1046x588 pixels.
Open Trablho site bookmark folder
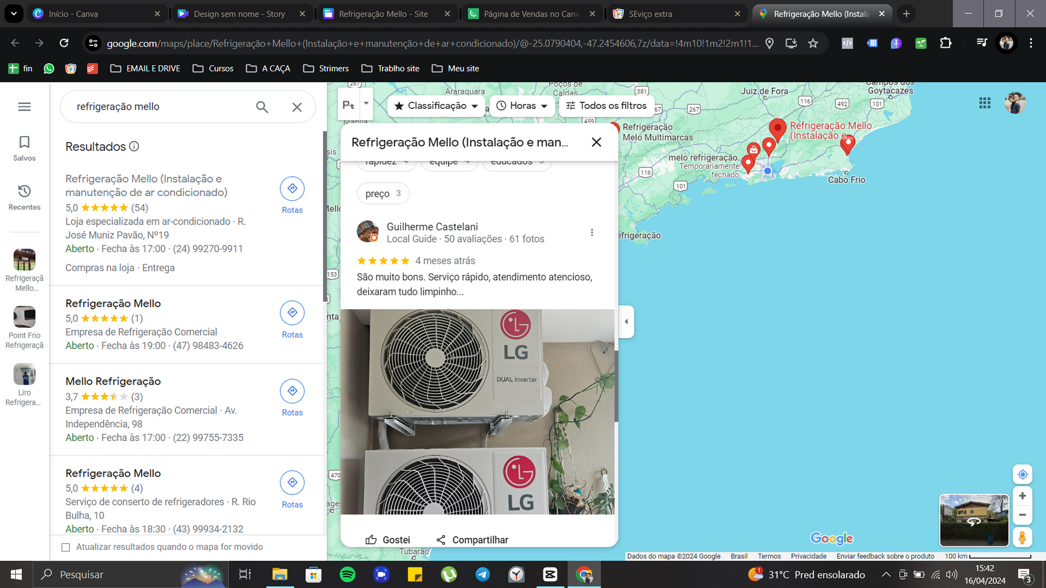tap(390, 68)
